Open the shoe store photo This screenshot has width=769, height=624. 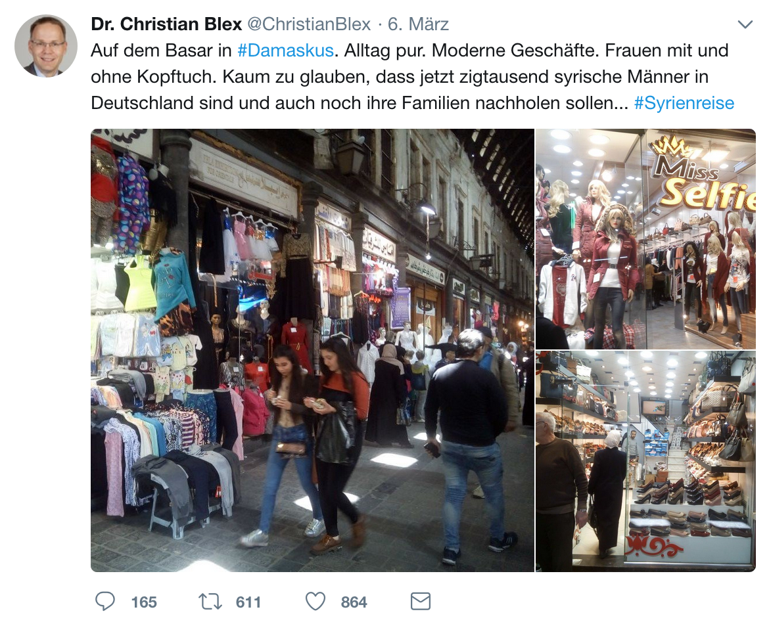pos(645,461)
